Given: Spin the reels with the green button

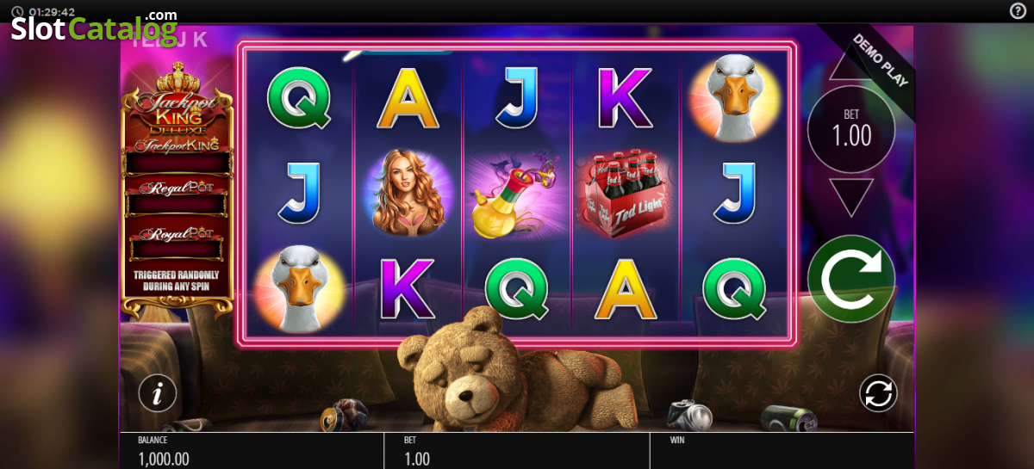Looking at the screenshot, I should (851, 278).
